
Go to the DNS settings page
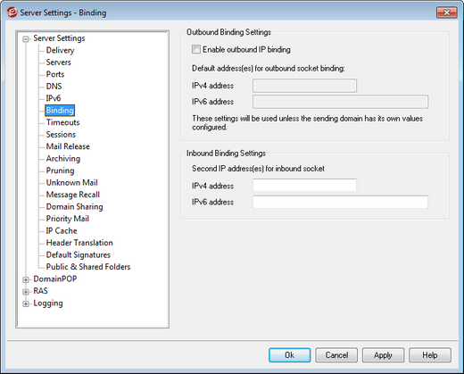coord(54,87)
